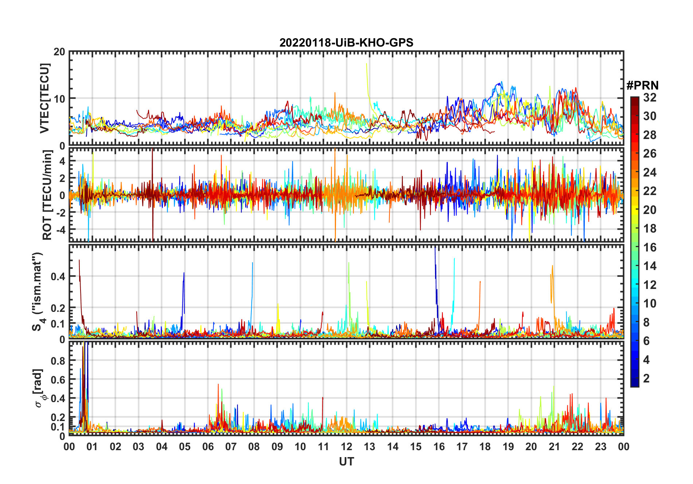Select colorbar tick label 16
Viewport: 693px width, 484px height.
coord(650,247)
